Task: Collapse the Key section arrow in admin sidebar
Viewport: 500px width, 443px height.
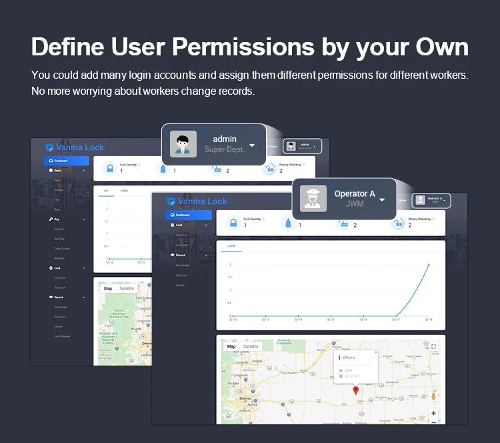Action: tap(83, 219)
